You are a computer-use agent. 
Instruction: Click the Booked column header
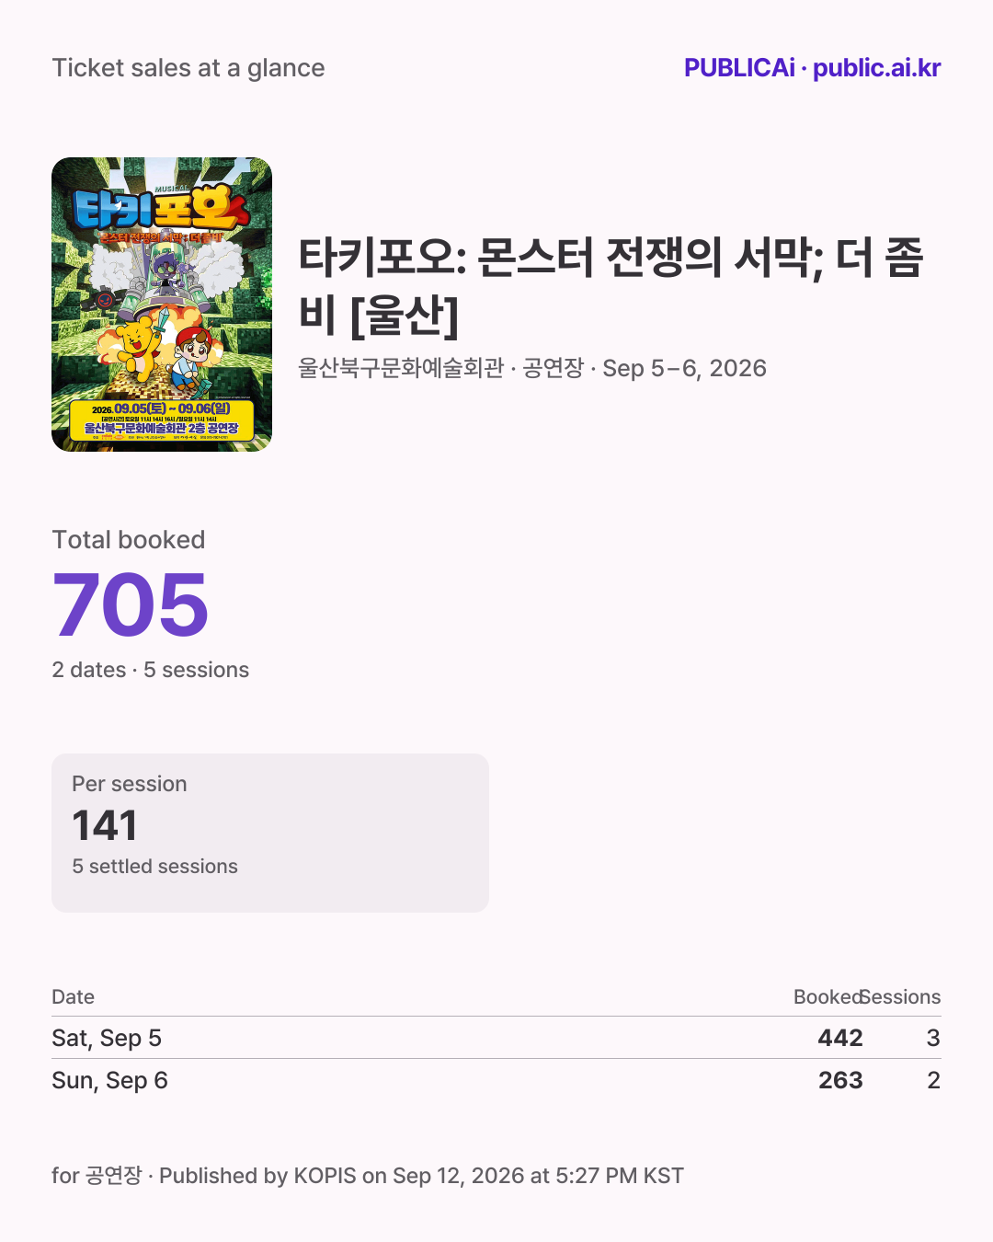827,997
